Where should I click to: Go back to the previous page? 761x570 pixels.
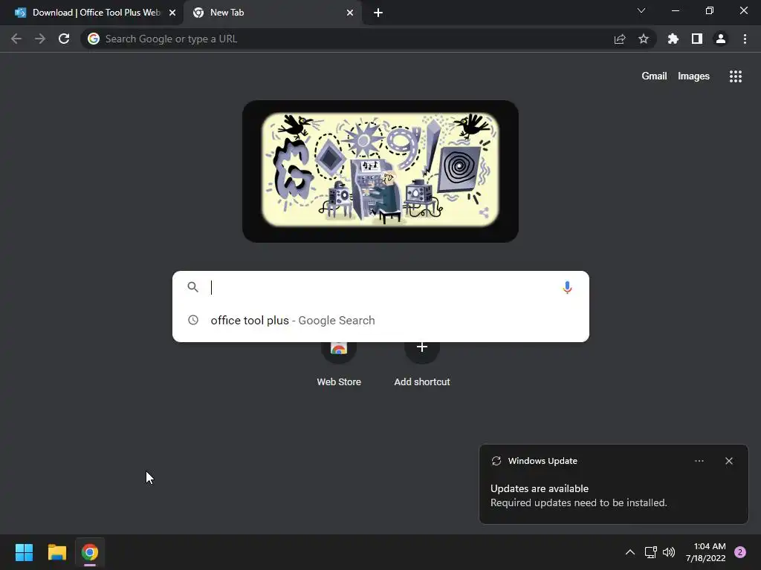click(16, 39)
